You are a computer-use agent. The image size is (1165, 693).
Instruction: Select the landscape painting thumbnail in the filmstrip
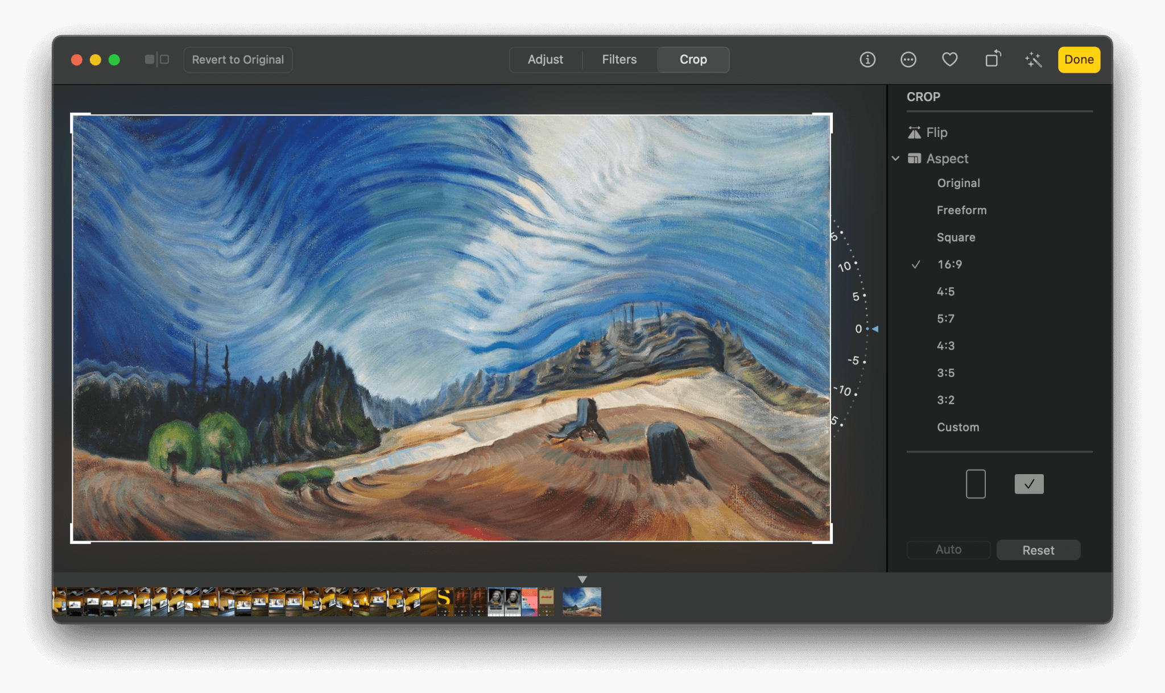581,601
